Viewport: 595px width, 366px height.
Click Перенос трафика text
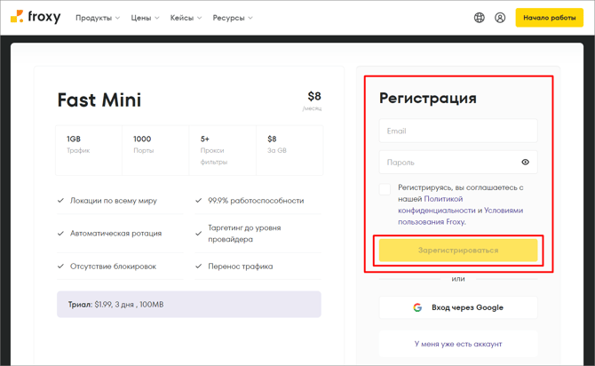click(240, 267)
